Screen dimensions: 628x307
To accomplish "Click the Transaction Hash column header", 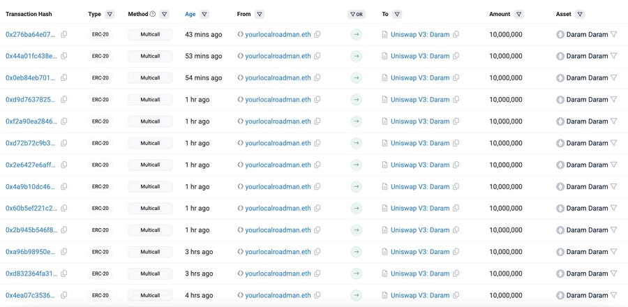I will pyautogui.click(x=29, y=14).
